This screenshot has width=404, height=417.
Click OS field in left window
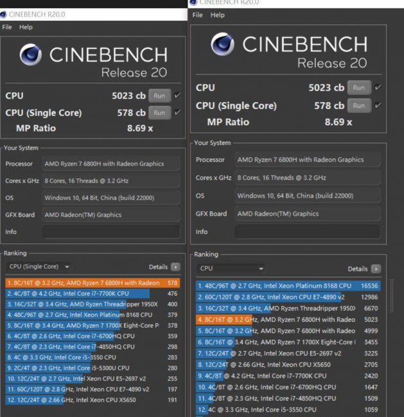[x=110, y=198]
